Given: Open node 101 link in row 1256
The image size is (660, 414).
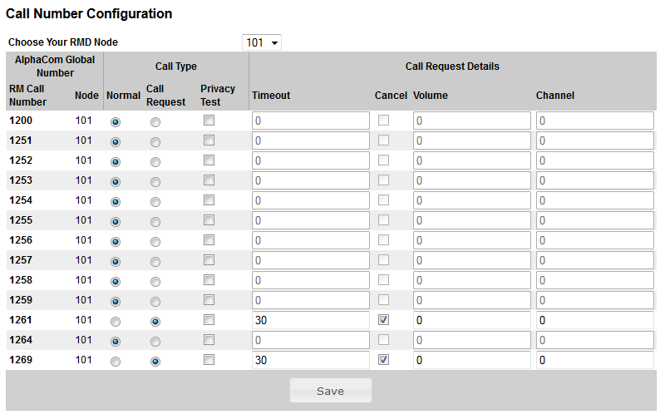Looking at the screenshot, I should (84, 240).
